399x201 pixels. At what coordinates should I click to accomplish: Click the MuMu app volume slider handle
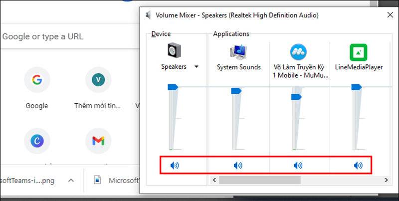[x=296, y=96]
